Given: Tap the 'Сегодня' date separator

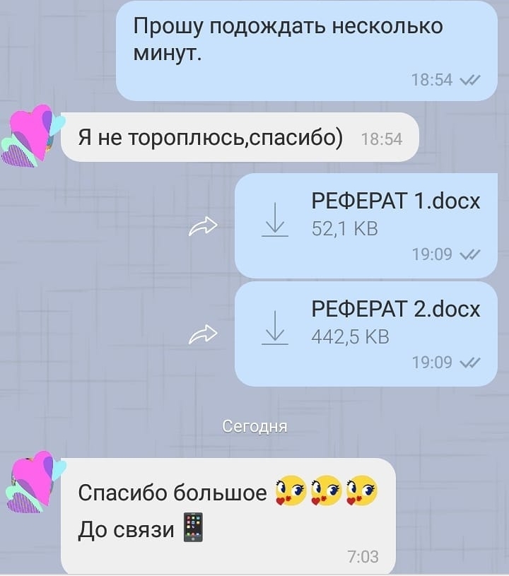Looking at the screenshot, I should tap(255, 426).
